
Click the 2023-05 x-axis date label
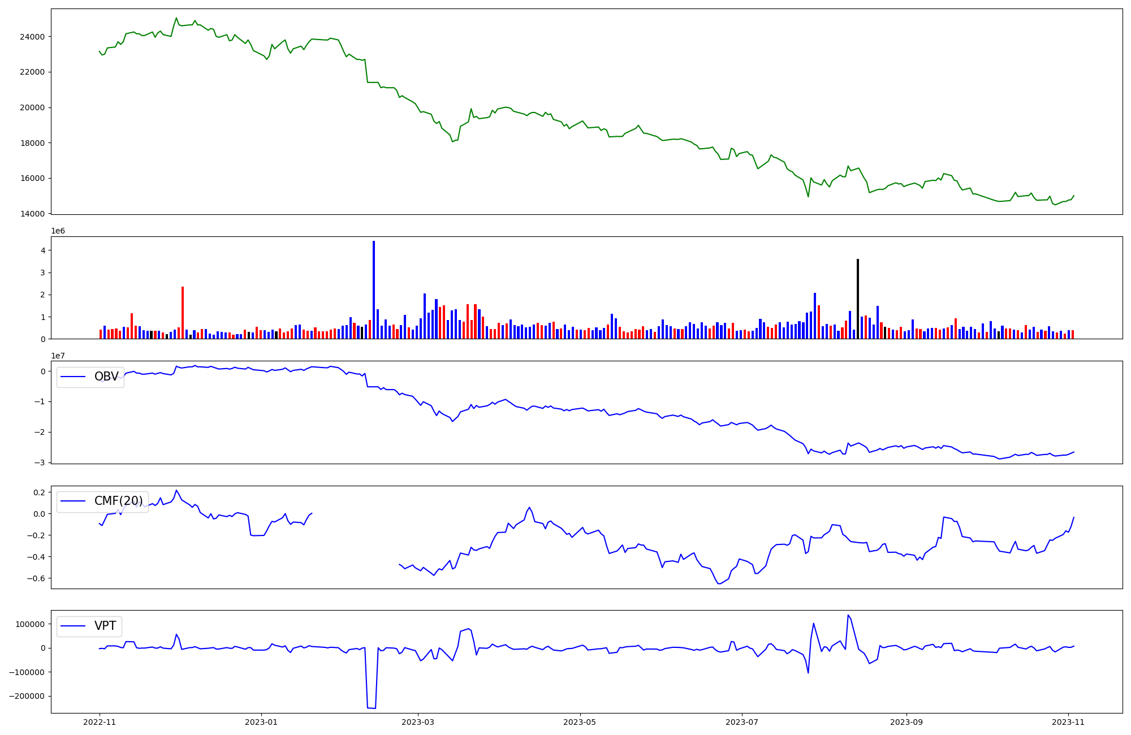[580, 722]
